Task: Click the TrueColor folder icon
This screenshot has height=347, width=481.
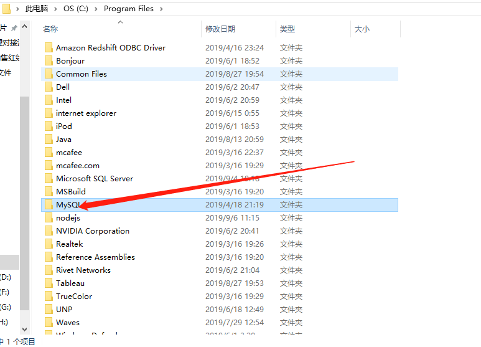Action: [x=49, y=297]
